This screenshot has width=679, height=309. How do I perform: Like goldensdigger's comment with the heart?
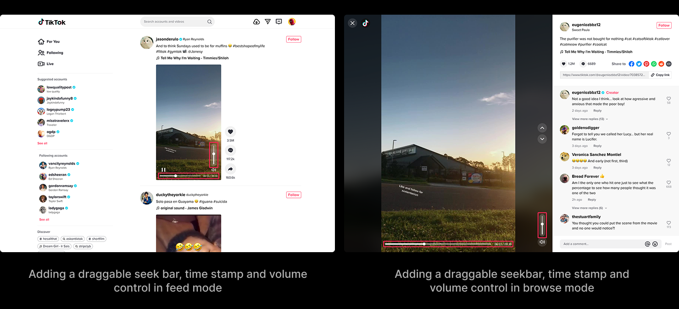(x=668, y=134)
